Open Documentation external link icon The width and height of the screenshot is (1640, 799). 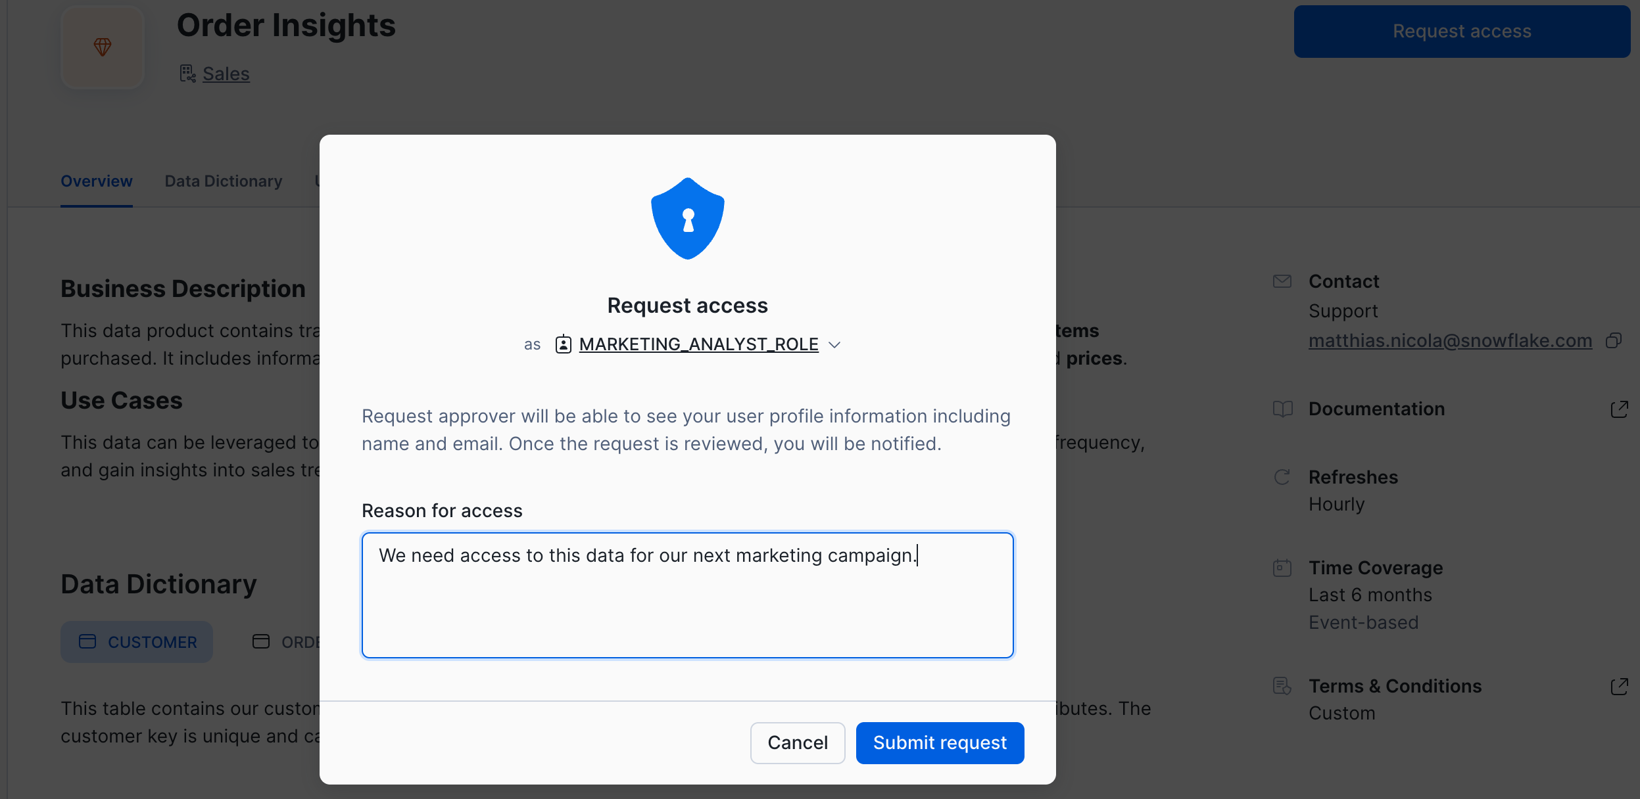(1619, 409)
